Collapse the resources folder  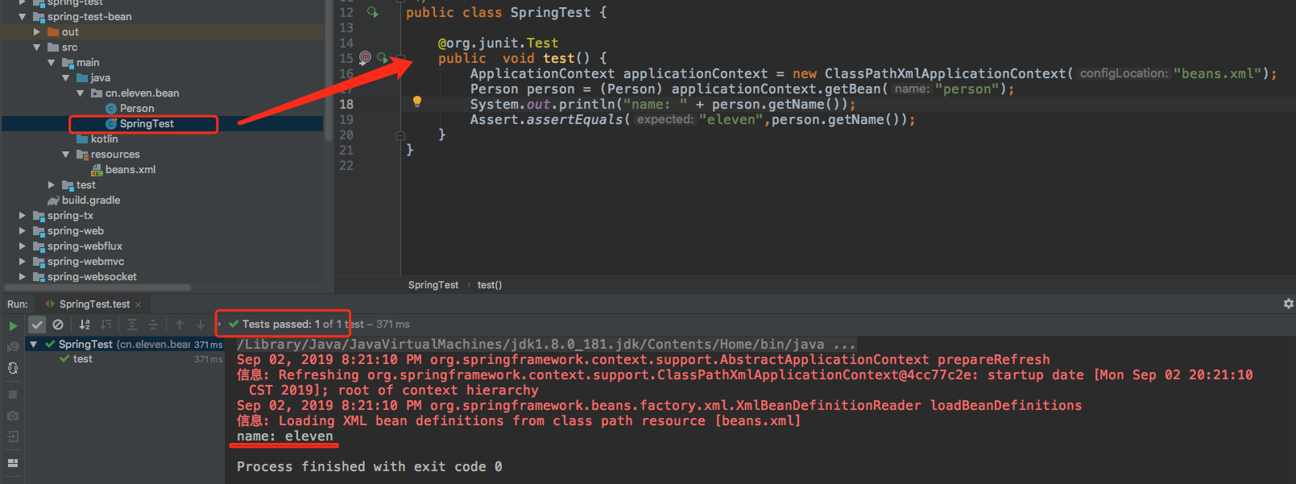tap(65, 155)
